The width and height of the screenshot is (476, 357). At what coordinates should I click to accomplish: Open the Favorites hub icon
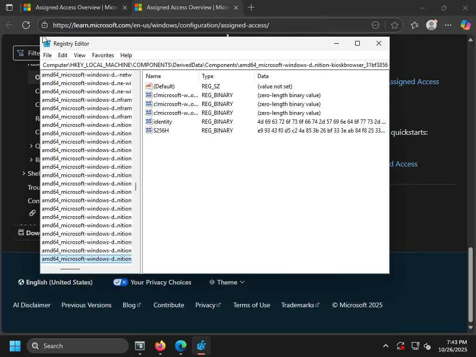(415, 25)
